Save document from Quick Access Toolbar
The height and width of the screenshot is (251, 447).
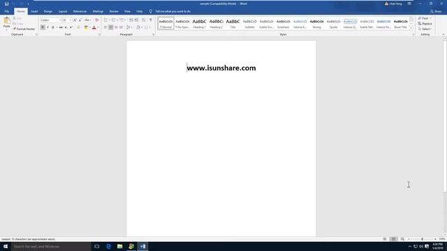point(6,3)
